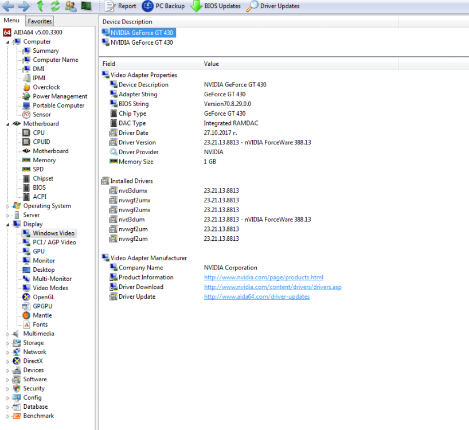Click the Back navigation arrow icon
The image size is (469, 430).
coord(8,6)
